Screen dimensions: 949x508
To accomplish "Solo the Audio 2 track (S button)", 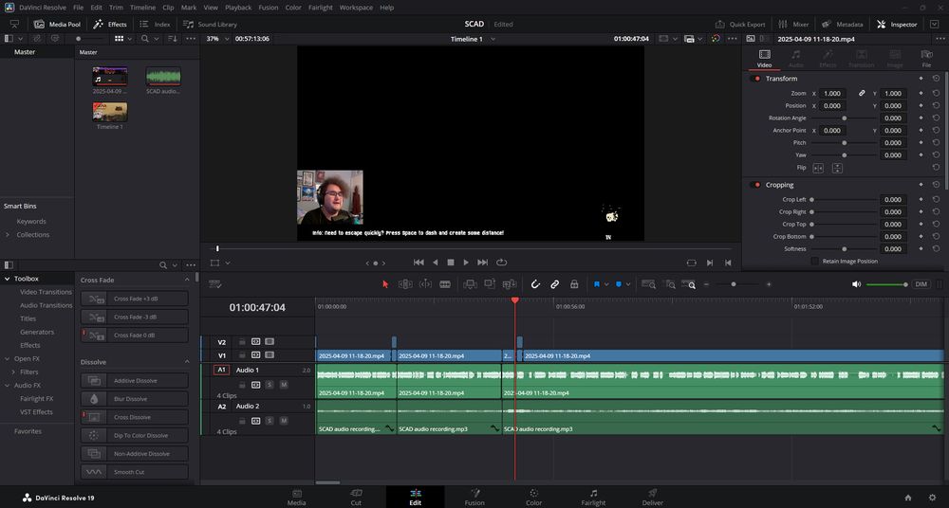I will [x=270, y=421].
